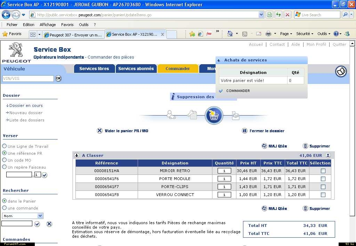Click the Vider le panier PR/MO icon

pos(100,131)
